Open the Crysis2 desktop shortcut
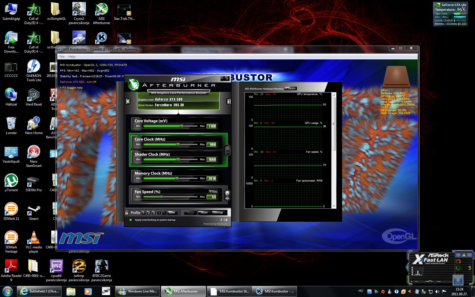The width and height of the screenshot is (475, 297). point(79,14)
